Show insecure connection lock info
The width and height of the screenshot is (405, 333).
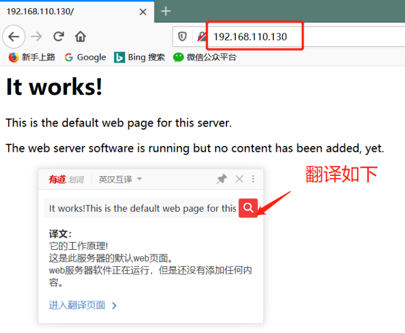coord(202,36)
